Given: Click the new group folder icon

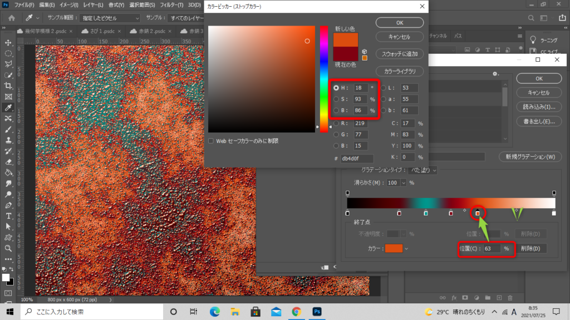Looking at the screenshot, I should point(488,298).
